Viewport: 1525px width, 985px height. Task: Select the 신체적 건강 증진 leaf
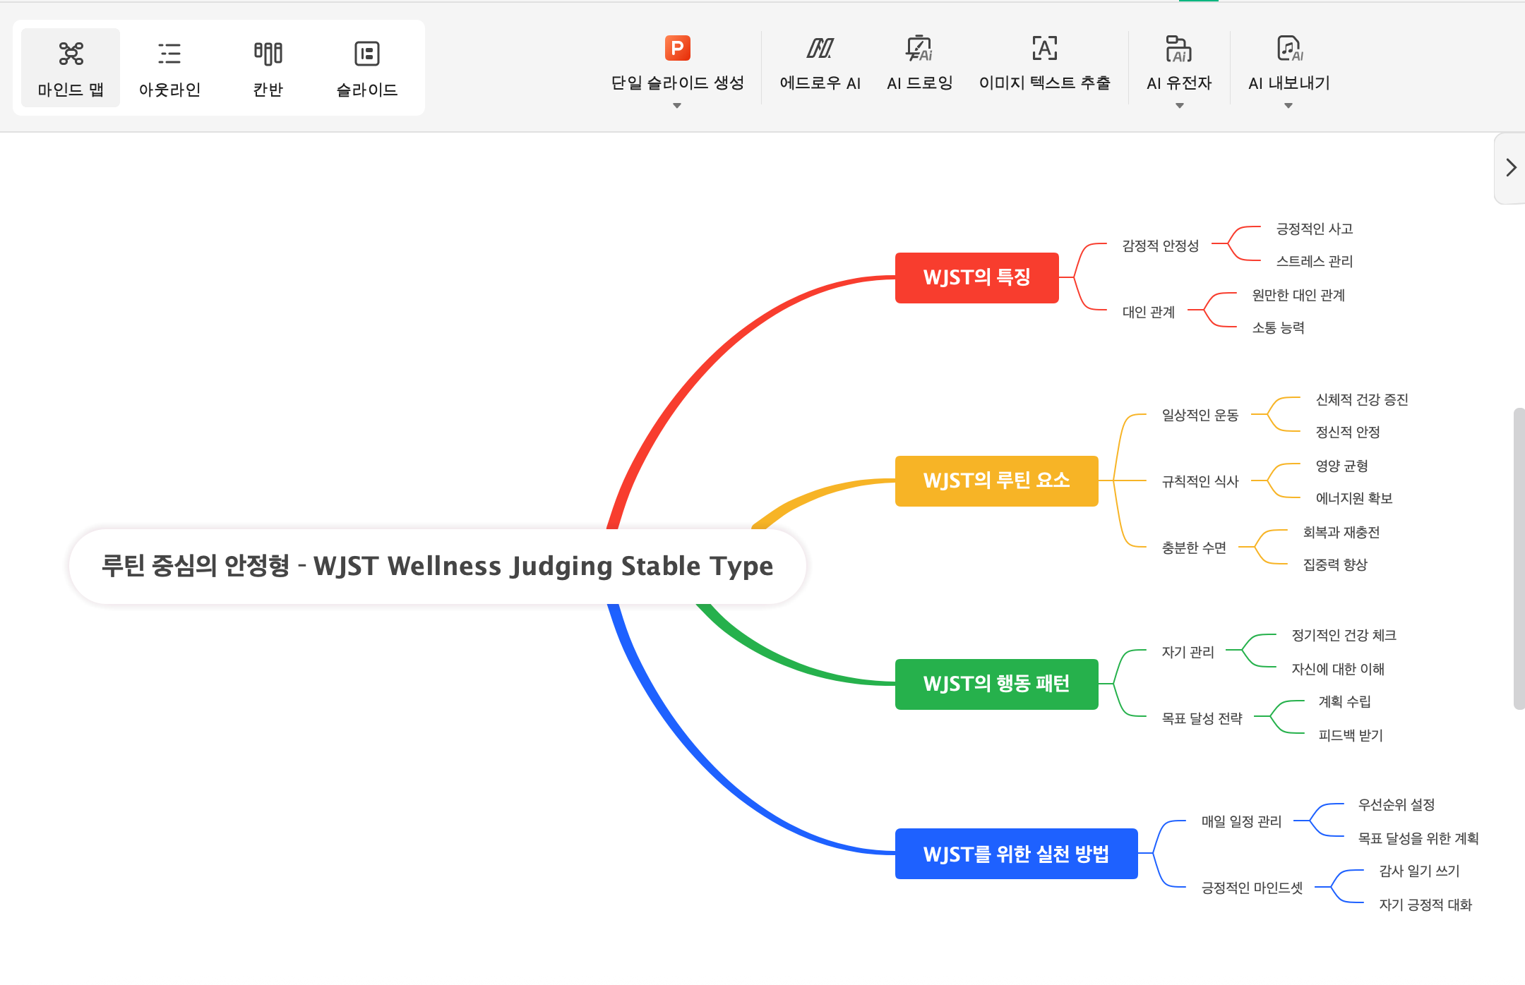[1362, 399]
